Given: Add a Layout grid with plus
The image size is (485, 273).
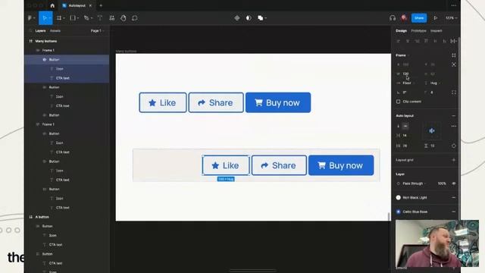Looking at the screenshot, I should point(454,160).
